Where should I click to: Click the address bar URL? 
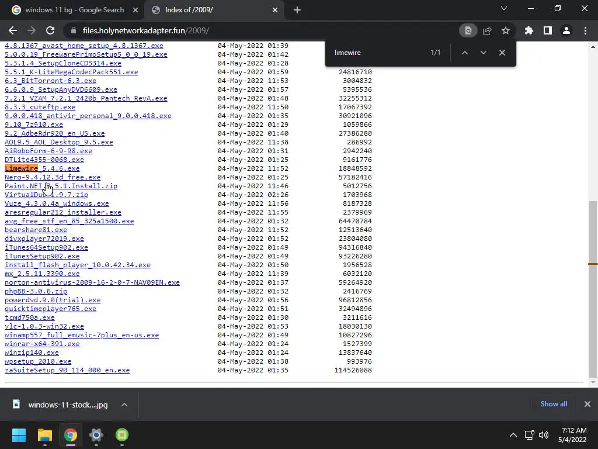click(145, 30)
